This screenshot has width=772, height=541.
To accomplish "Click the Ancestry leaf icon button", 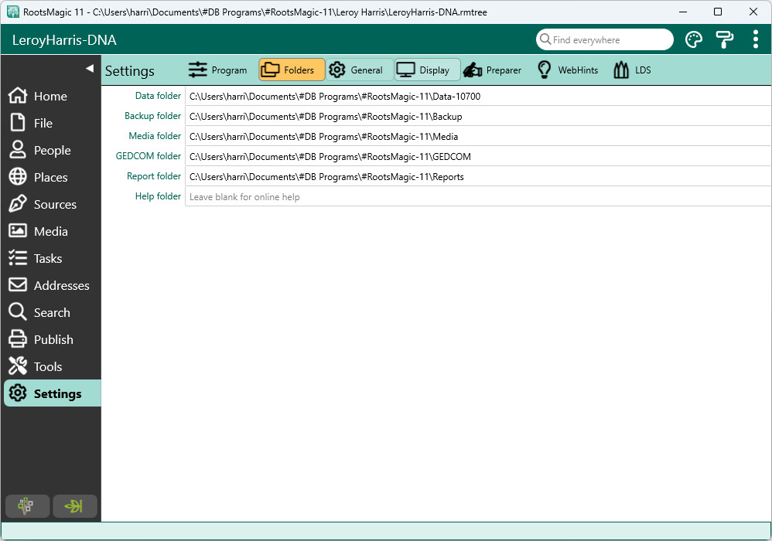I will (75, 506).
